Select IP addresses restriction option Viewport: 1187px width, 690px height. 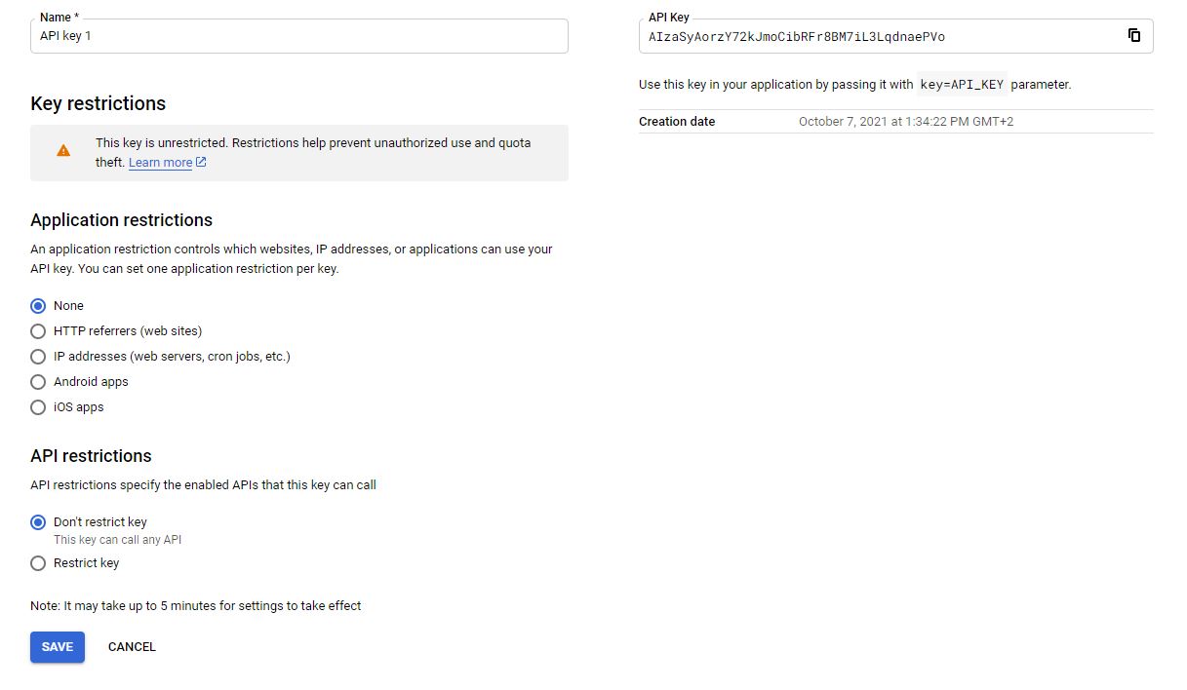pos(38,357)
